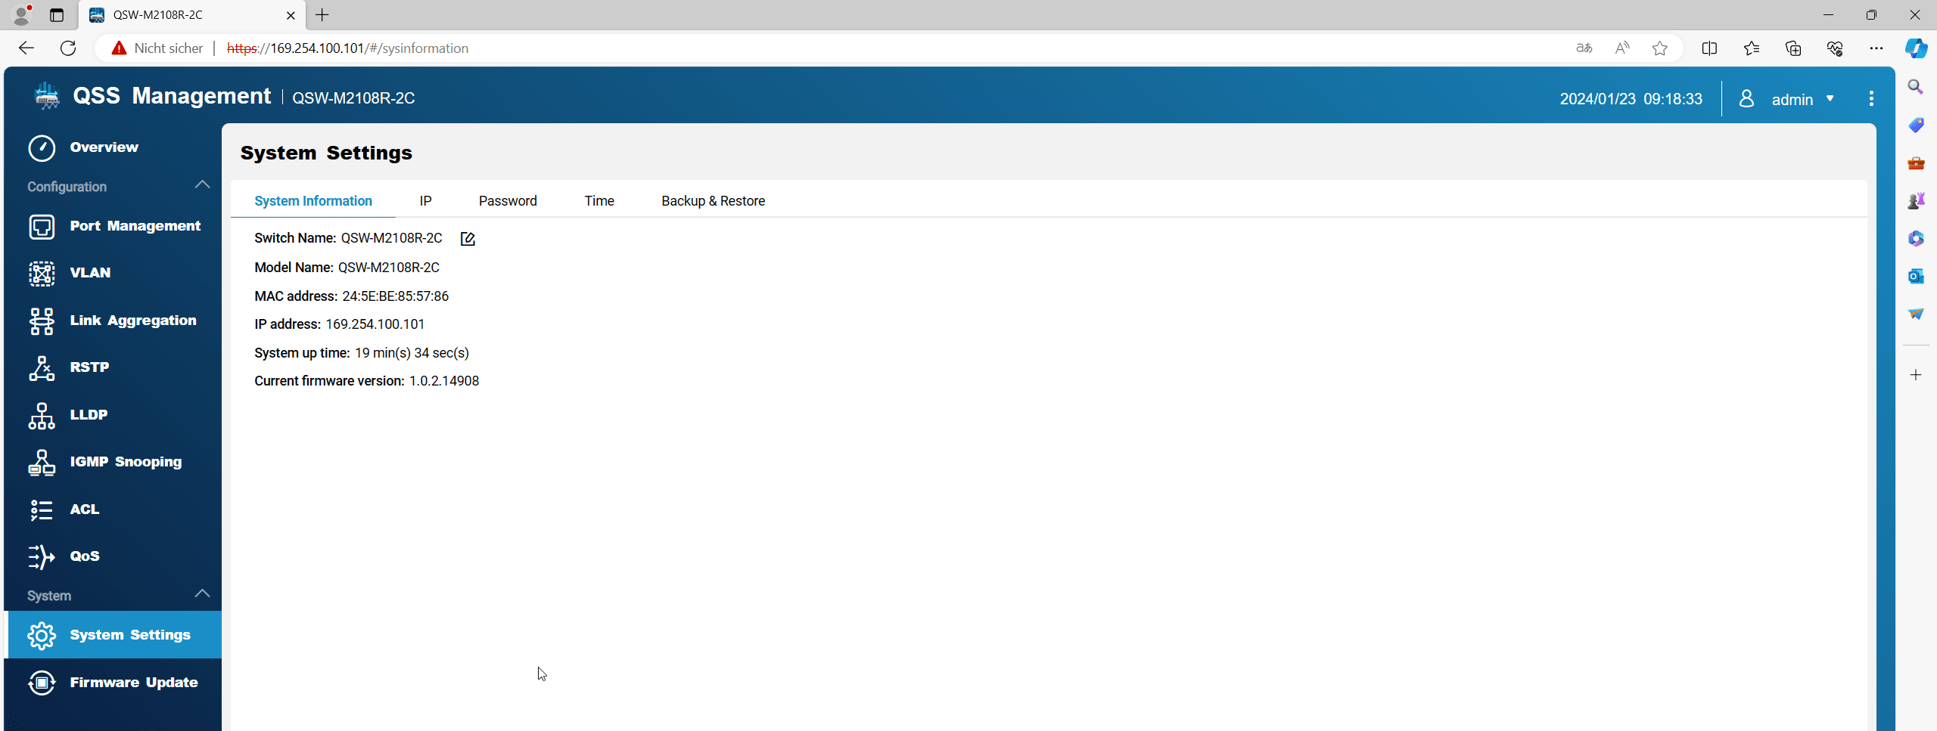This screenshot has width=1937, height=731.
Task: Go to Link Aggregation settings
Action: [x=113, y=321]
